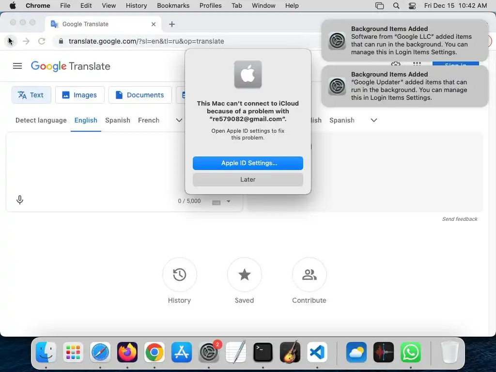
Task: Launch Firefox from the dock
Action: pyautogui.click(x=127, y=352)
